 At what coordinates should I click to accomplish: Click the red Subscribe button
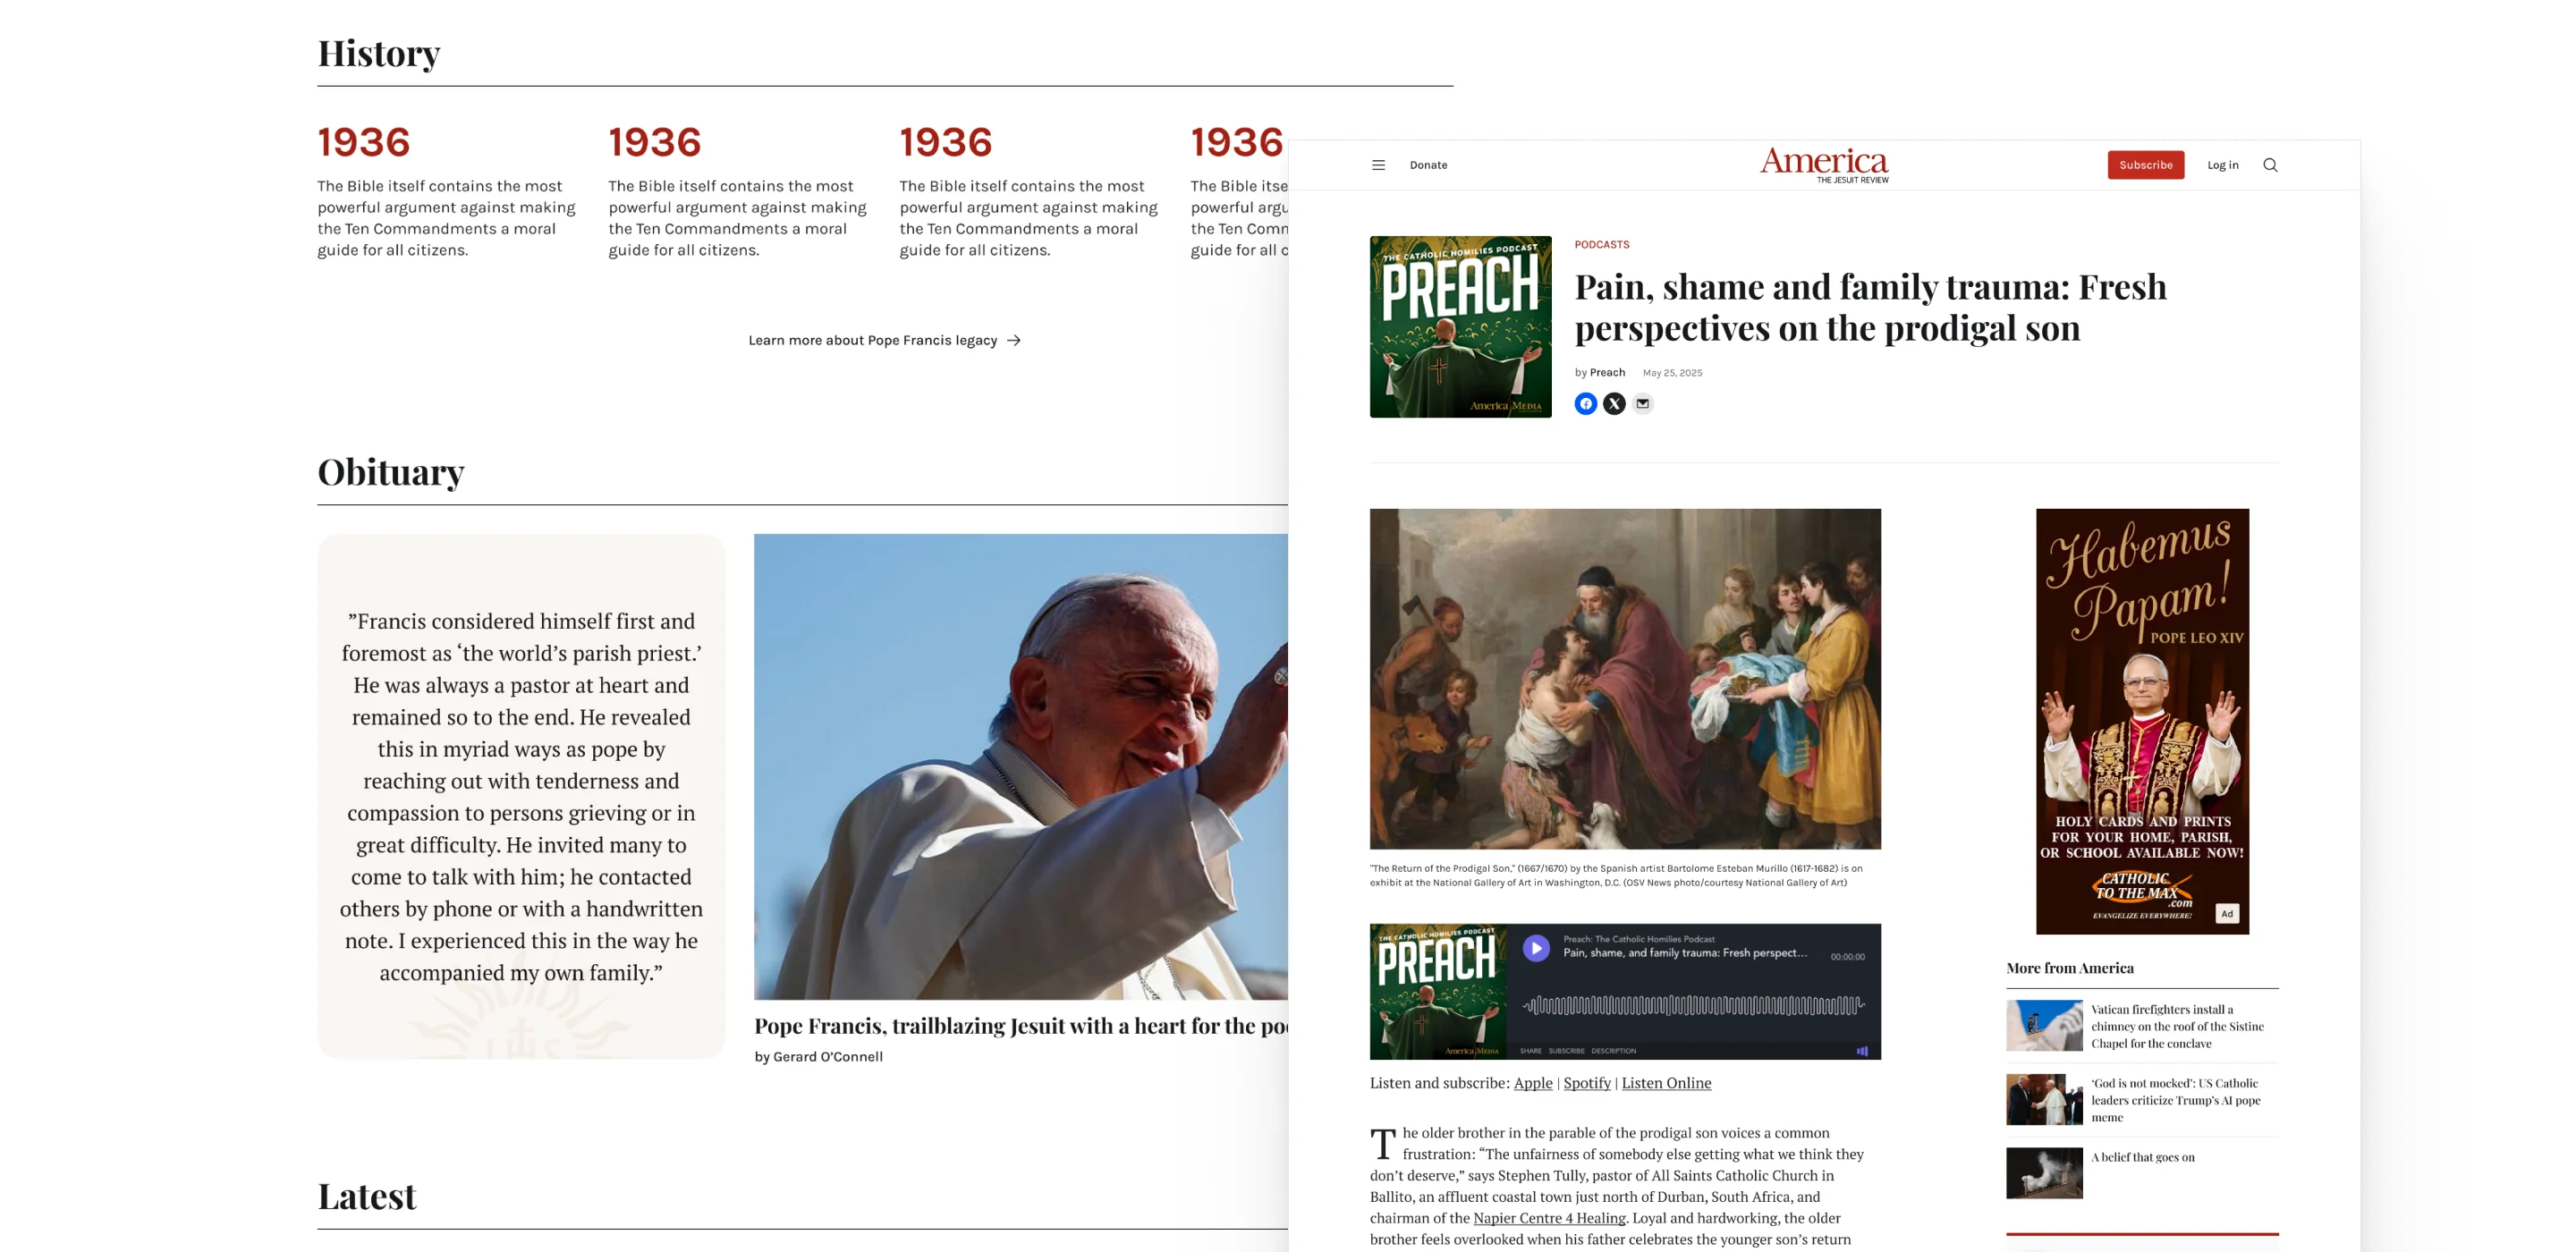pos(2145,165)
